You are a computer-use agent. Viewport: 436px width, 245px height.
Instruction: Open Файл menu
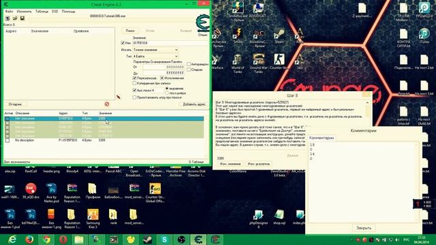[9, 12]
